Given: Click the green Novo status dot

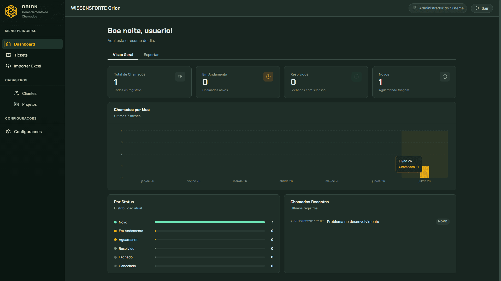Looking at the screenshot, I should pyautogui.click(x=115, y=222).
